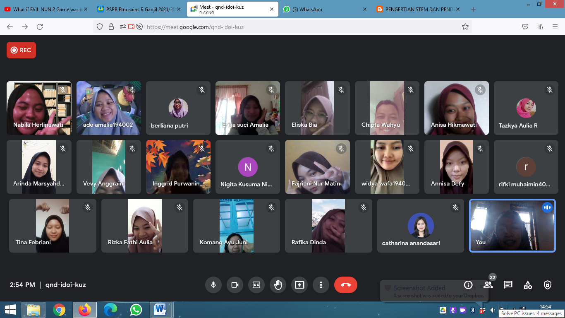Image resolution: width=565 pixels, height=318 pixels.
Task: Click the red REC recording indicator
Action: pyautogui.click(x=21, y=50)
